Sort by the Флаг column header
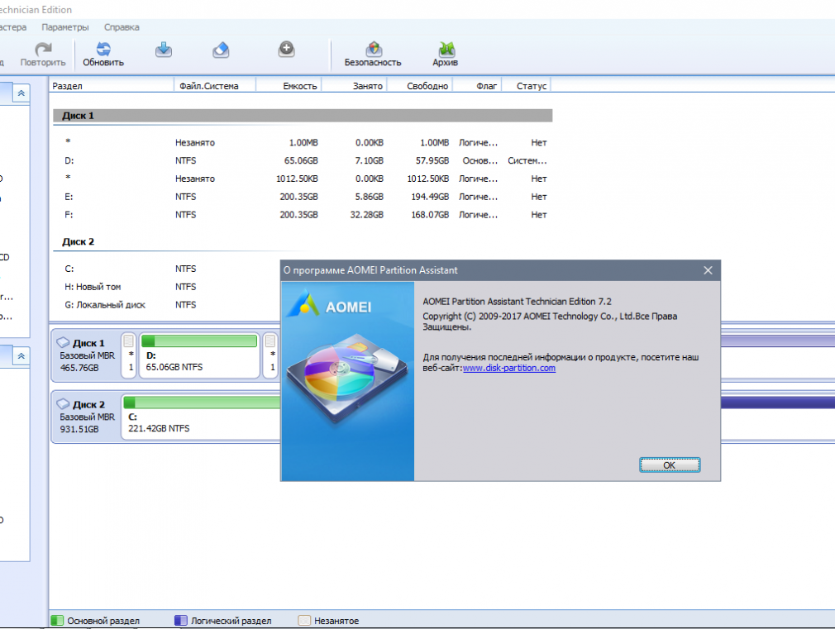This screenshot has height=629, width=835. click(477, 86)
